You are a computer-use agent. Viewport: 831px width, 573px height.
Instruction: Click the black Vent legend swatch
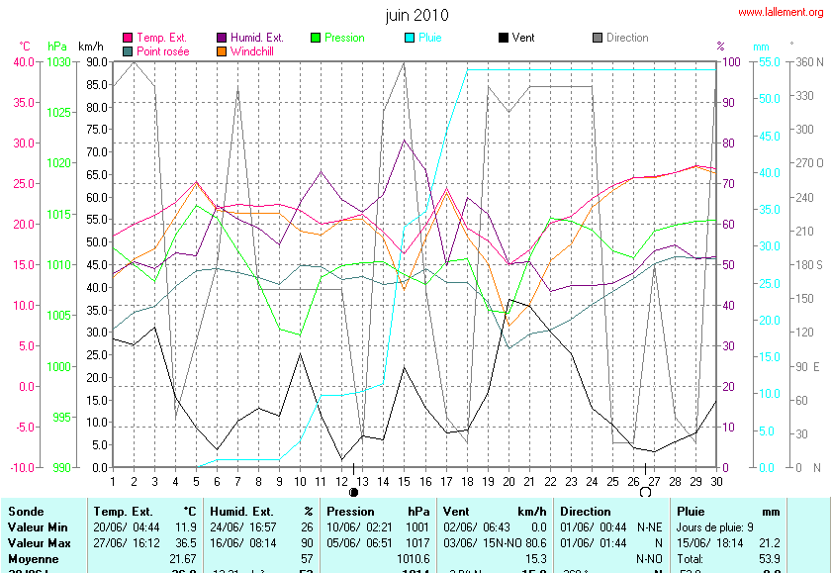[x=504, y=38]
